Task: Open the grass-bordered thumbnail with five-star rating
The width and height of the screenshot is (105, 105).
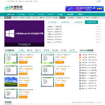Action: (11, 59)
